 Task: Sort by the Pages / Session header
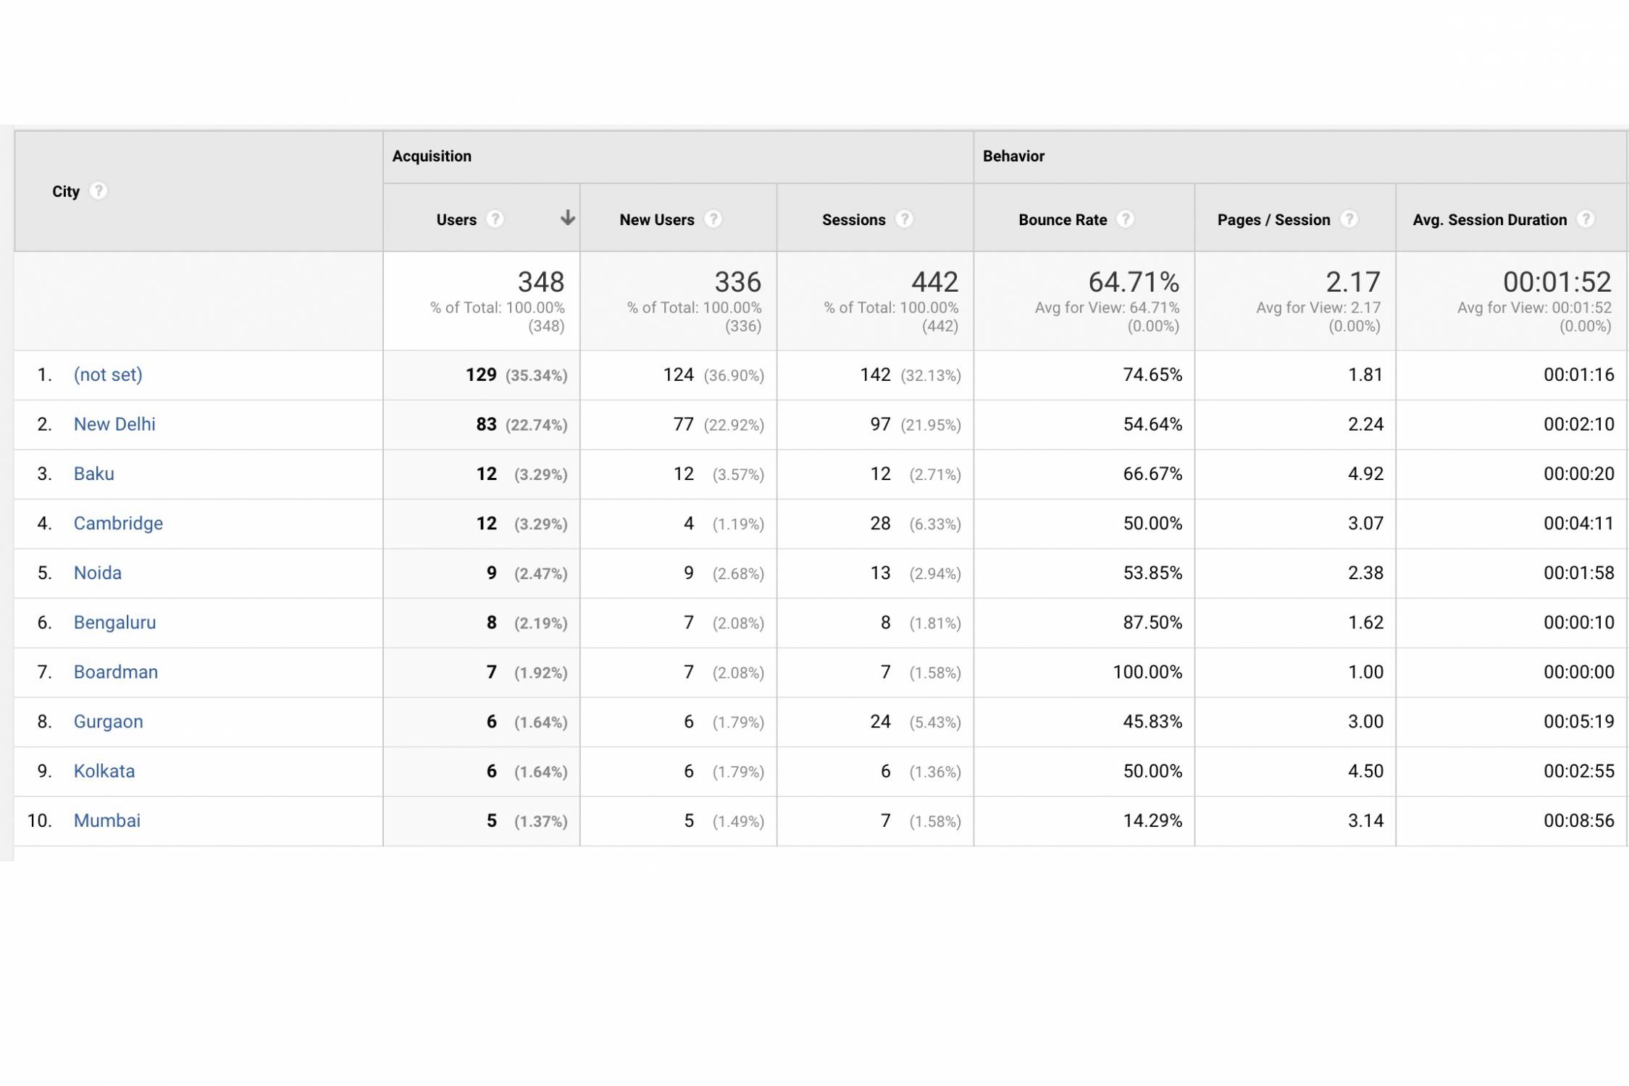click(1273, 220)
